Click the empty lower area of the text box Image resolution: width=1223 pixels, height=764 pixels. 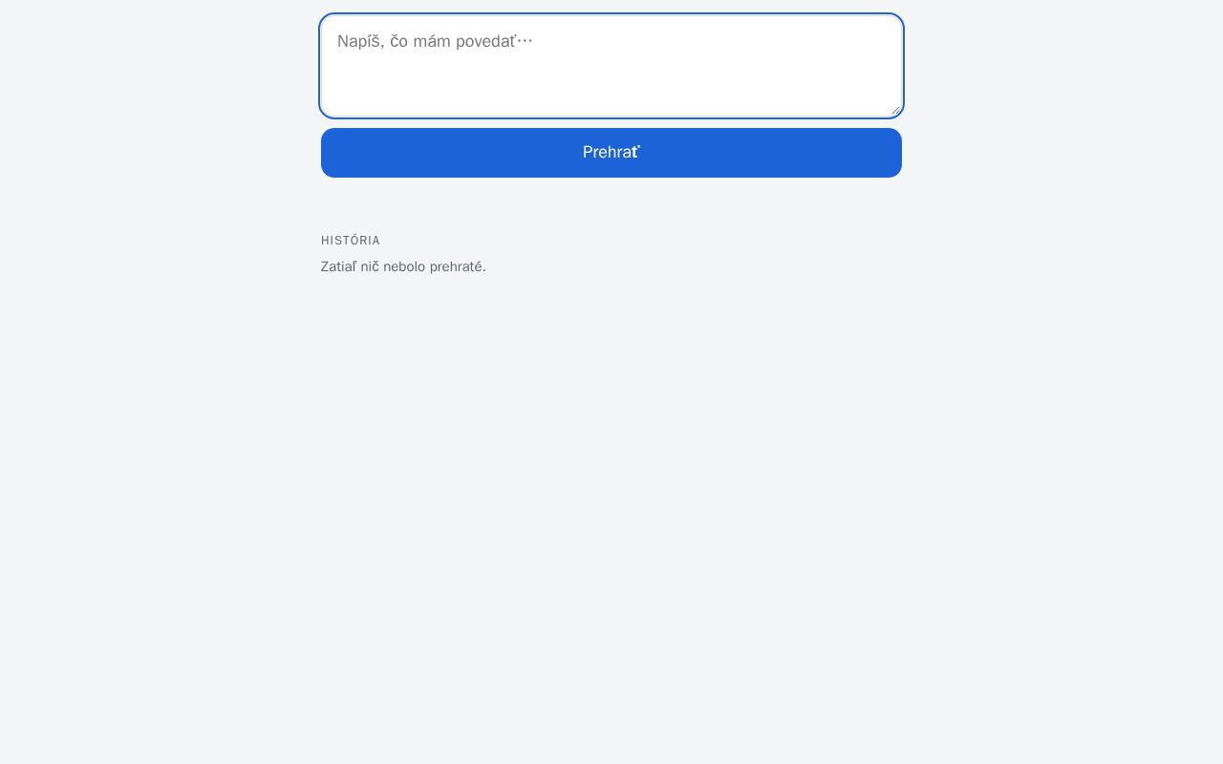tap(611, 91)
